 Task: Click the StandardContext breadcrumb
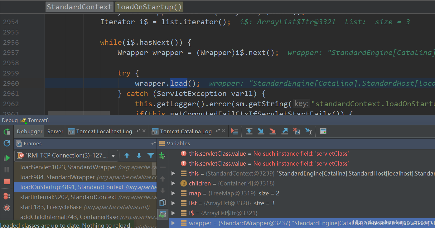click(79, 7)
